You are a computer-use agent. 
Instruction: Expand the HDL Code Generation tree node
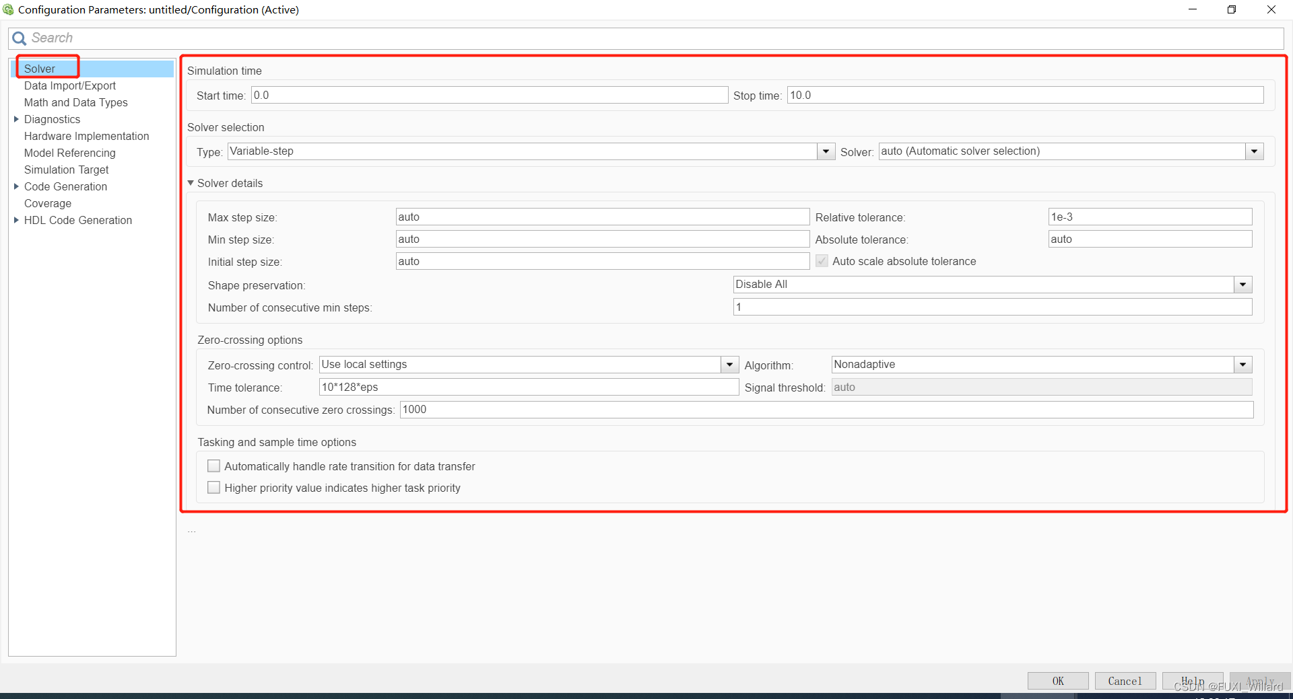click(x=16, y=220)
